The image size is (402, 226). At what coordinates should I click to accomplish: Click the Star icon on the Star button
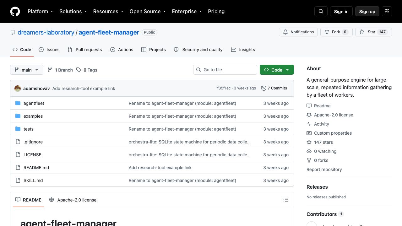coord(362,32)
